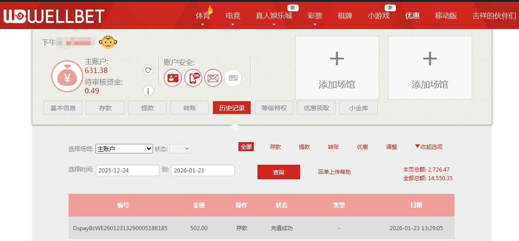Click pending funds value 0.49
Image resolution: width=519 pixels, height=241 pixels.
[x=92, y=91]
